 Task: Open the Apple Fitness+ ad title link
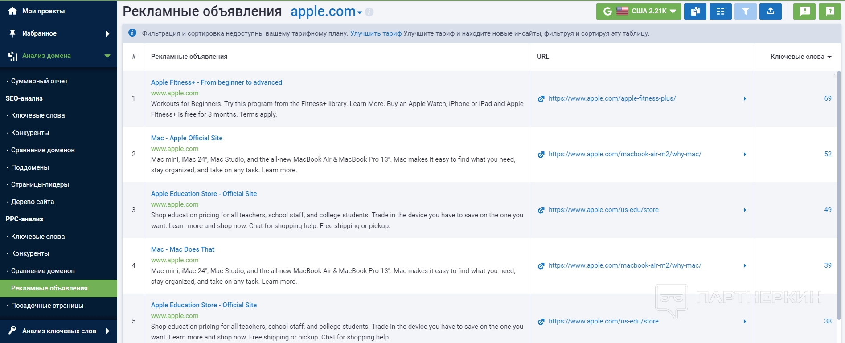point(216,82)
